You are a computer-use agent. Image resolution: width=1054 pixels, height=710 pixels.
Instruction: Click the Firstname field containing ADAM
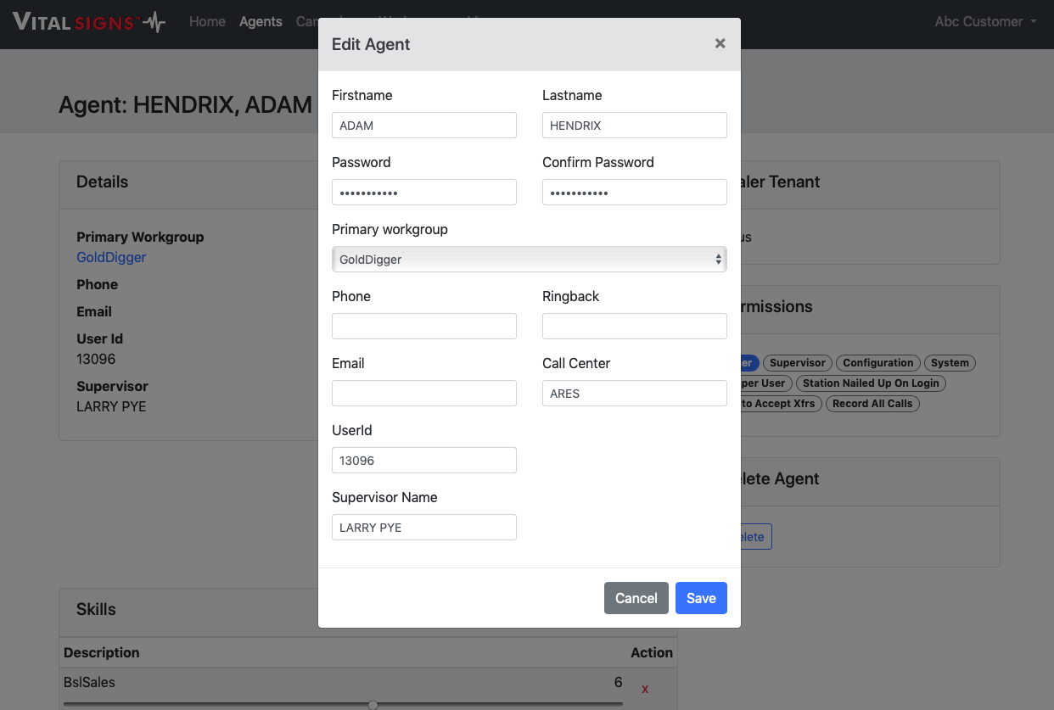(423, 126)
